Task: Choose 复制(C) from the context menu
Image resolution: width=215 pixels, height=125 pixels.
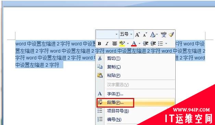Action: point(136,67)
